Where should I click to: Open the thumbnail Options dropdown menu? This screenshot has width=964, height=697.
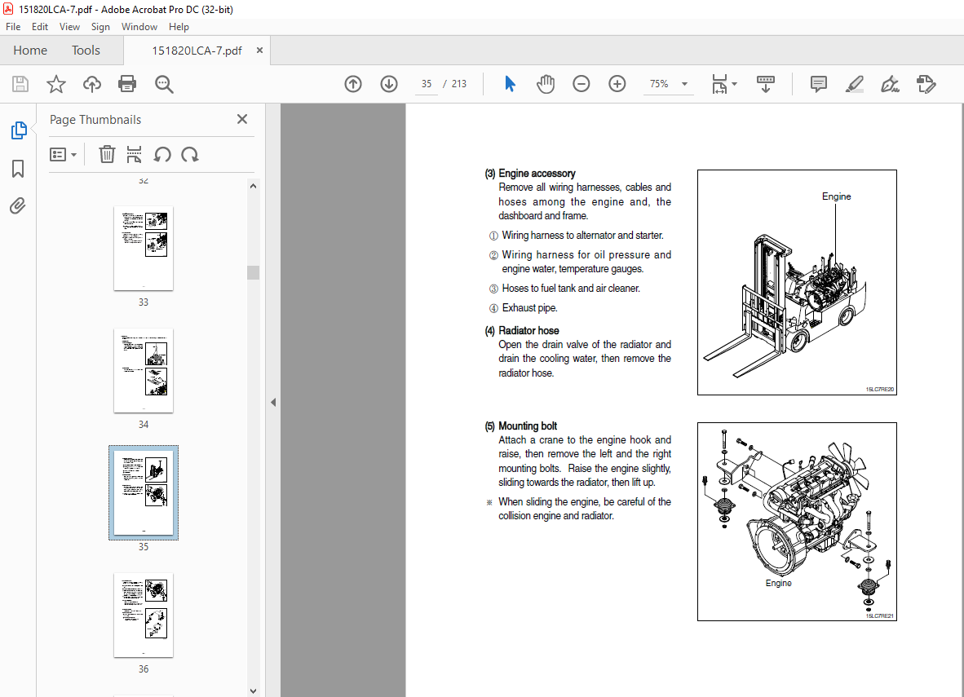(x=64, y=154)
